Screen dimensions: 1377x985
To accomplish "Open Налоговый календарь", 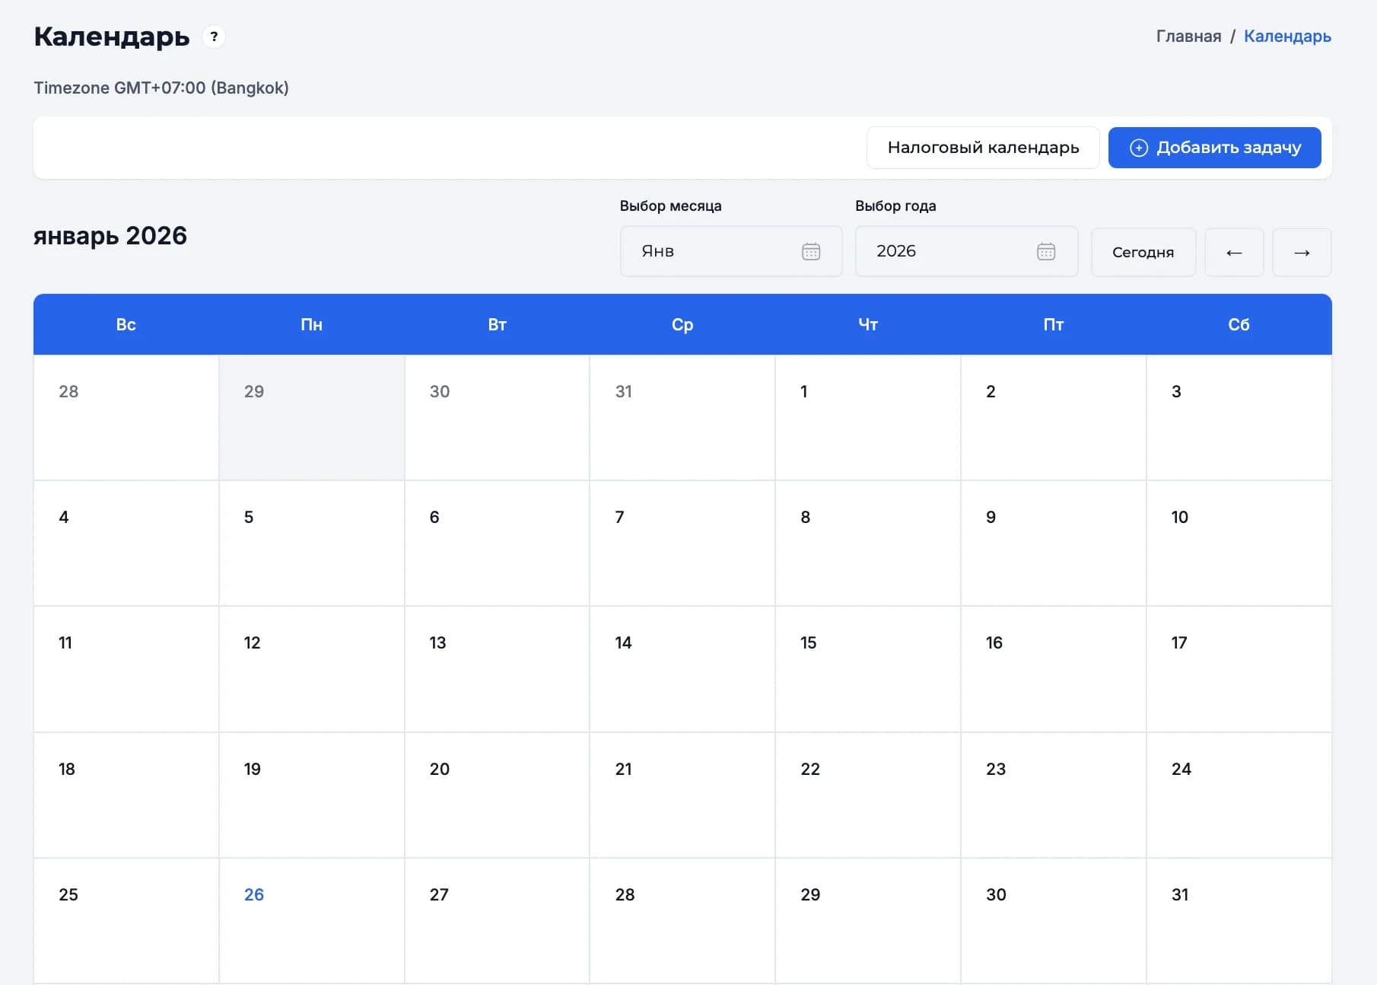I will coord(983,148).
